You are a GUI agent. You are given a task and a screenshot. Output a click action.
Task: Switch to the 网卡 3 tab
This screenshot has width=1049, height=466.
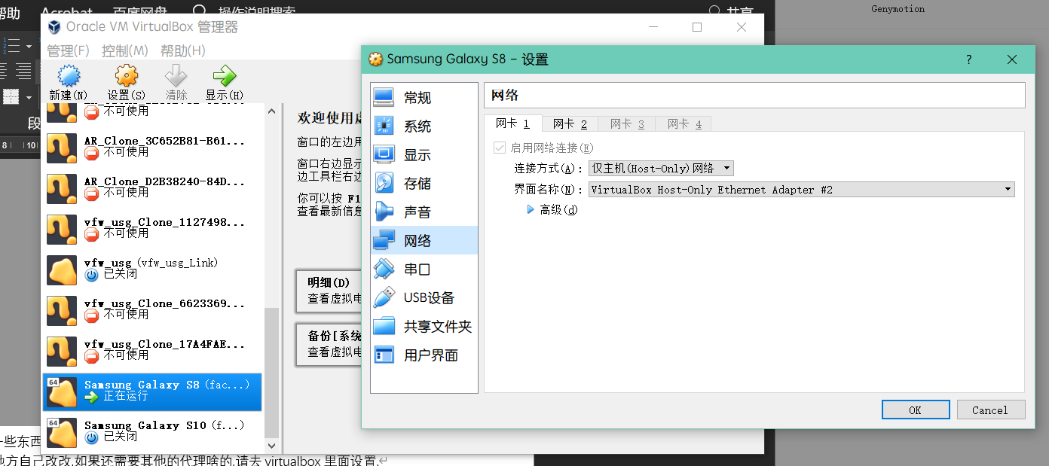[627, 124]
